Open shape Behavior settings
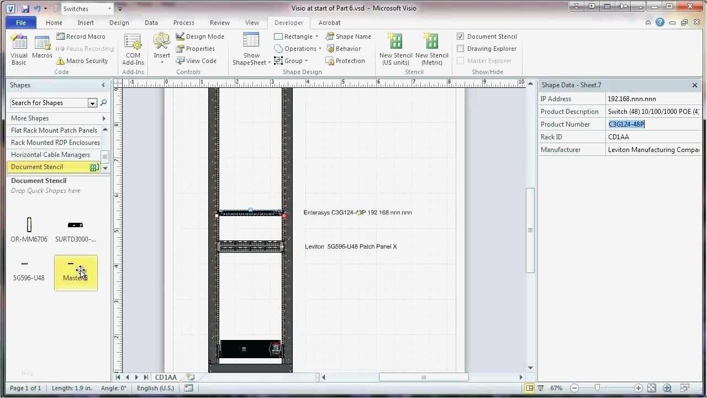Image resolution: width=707 pixels, height=398 pixels. click(x=343, y=49)
